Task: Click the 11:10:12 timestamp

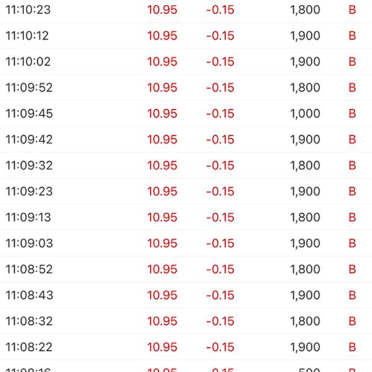Action: 27,36
